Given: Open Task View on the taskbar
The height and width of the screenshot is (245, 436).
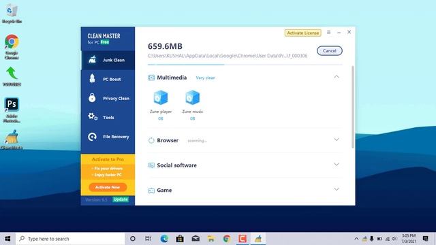Looking at the screenshot, I should 148,239.
